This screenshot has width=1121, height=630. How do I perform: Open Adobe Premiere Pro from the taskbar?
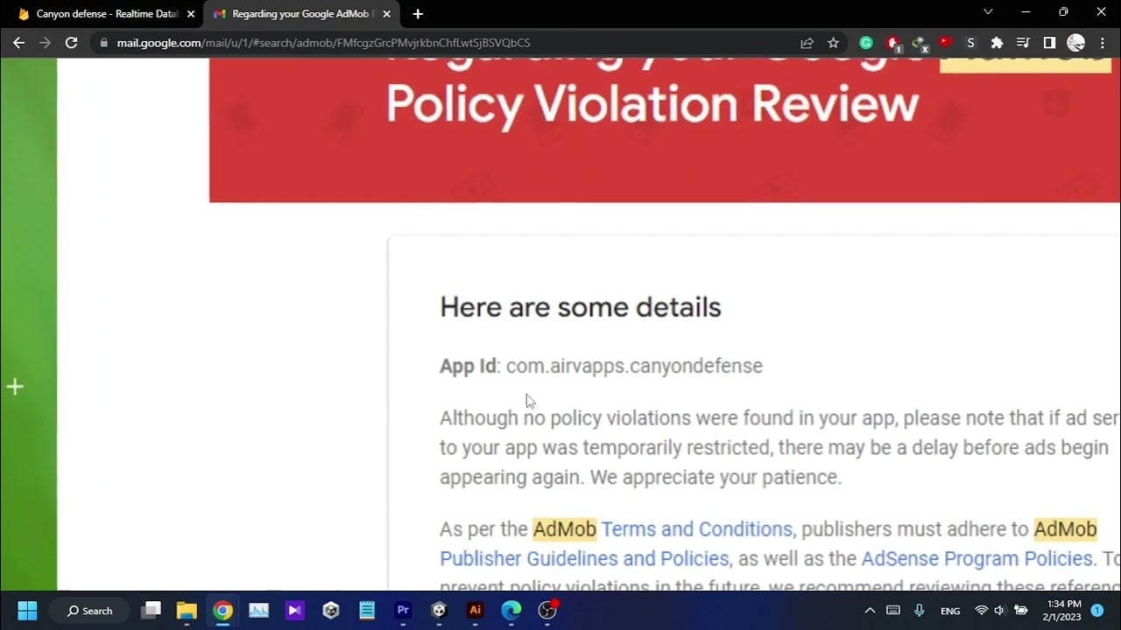405,610
